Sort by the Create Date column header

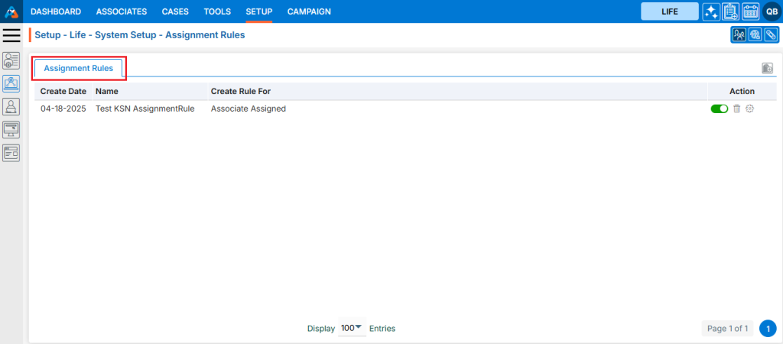[63, 91]
